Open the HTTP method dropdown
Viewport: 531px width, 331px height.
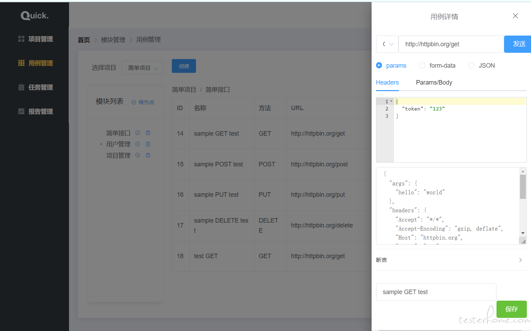click(387, 44)
